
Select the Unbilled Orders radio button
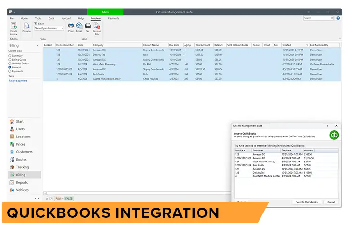coord(10,63)
